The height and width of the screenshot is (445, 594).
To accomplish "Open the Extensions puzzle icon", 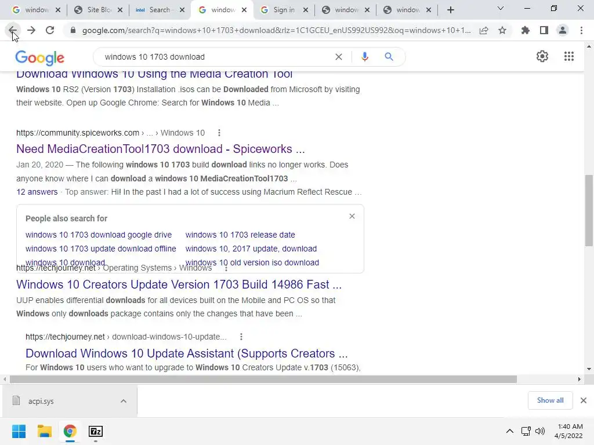I will (x=526, y=30).
